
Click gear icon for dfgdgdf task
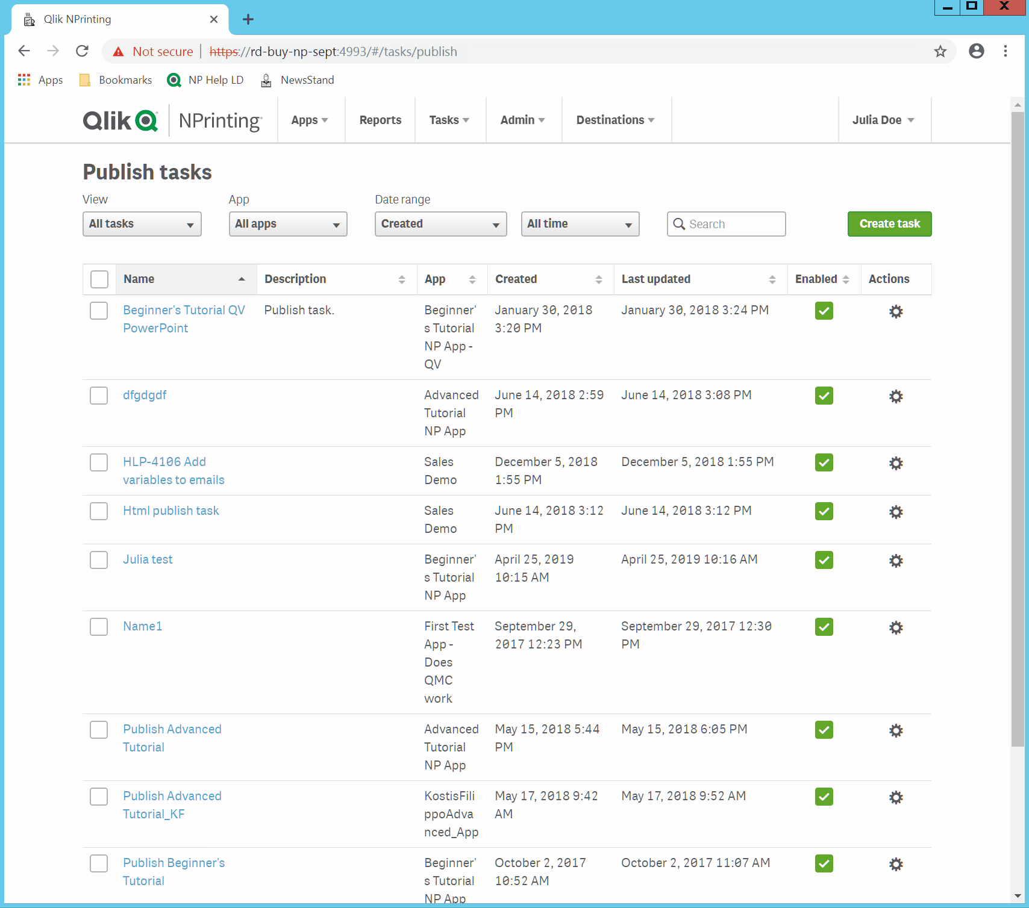(896, 396)
